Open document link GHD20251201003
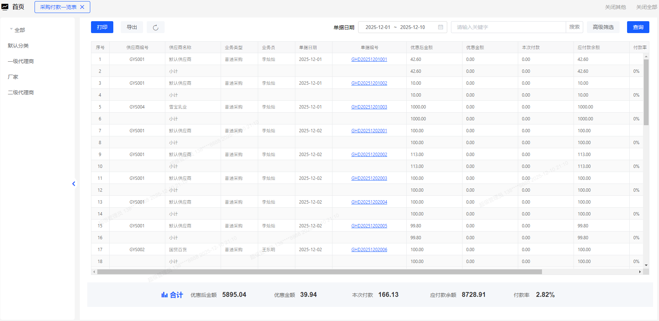 tap(369, 107)
